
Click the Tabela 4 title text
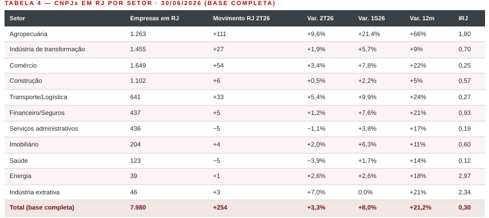(140, 3)
